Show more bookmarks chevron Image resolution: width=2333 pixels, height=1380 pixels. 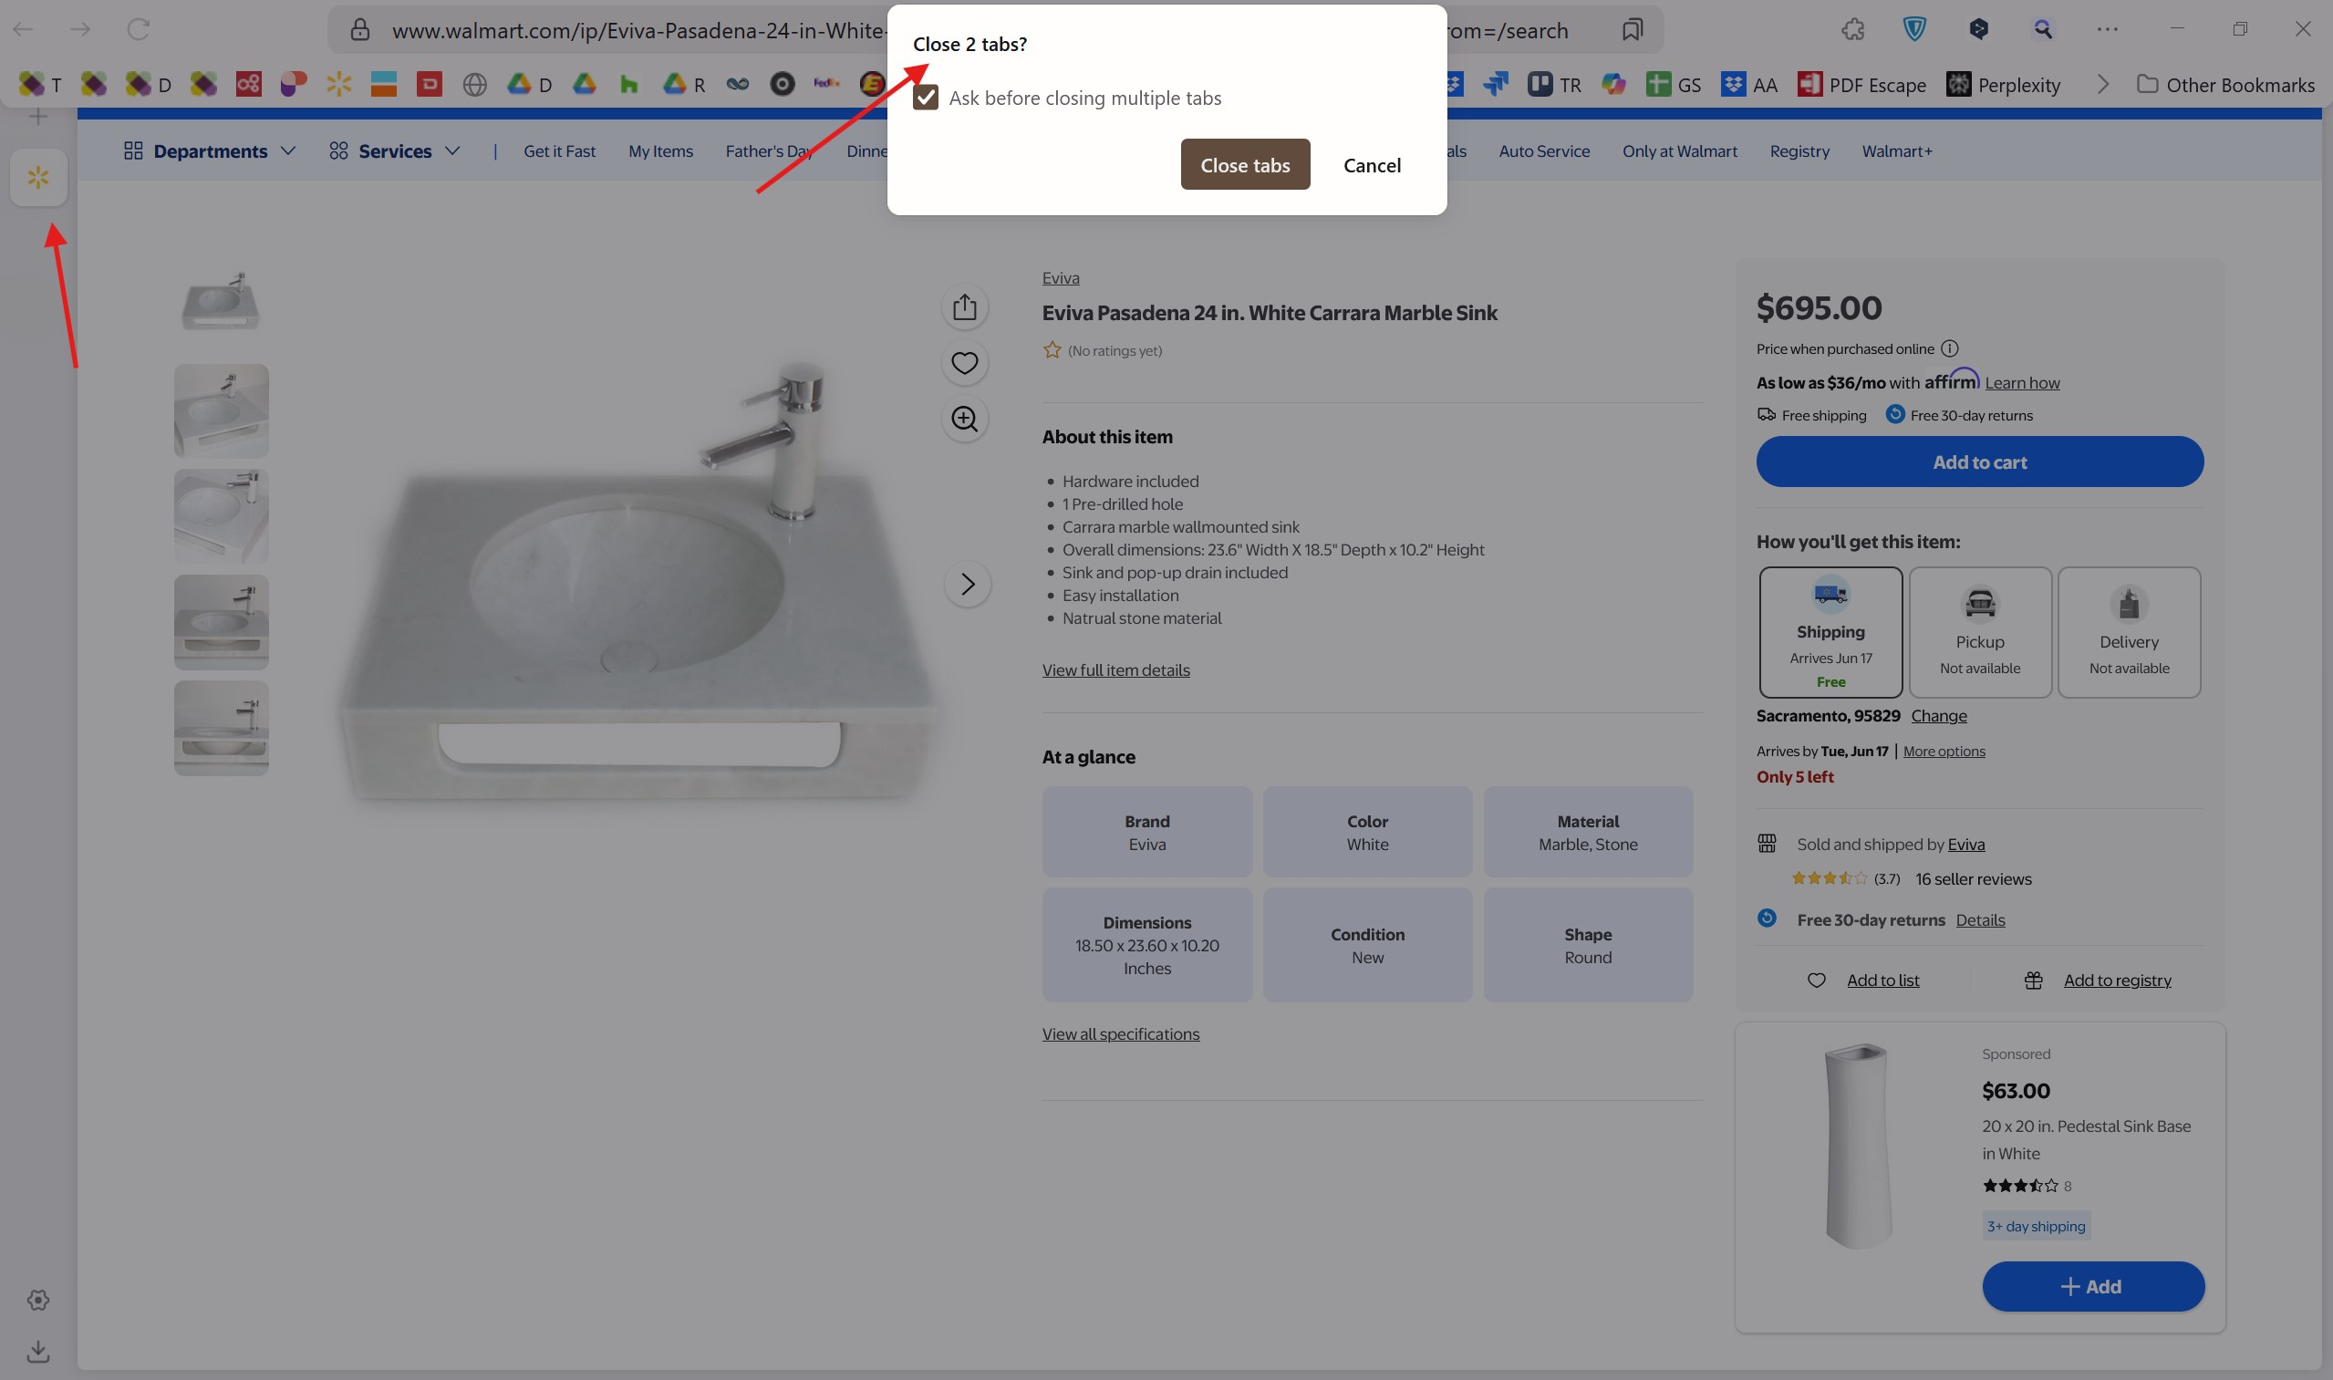coord(2102,85)
